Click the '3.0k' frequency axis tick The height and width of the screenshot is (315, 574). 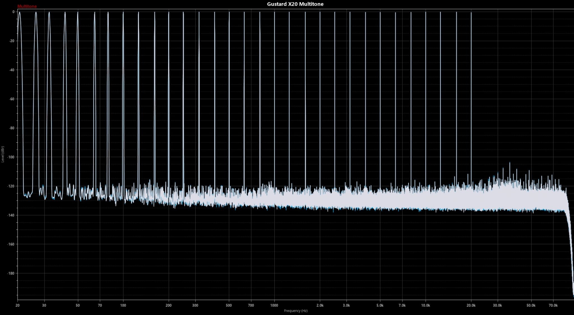tap(346, 305)
